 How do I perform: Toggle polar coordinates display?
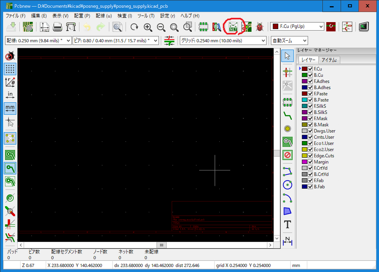10,82
